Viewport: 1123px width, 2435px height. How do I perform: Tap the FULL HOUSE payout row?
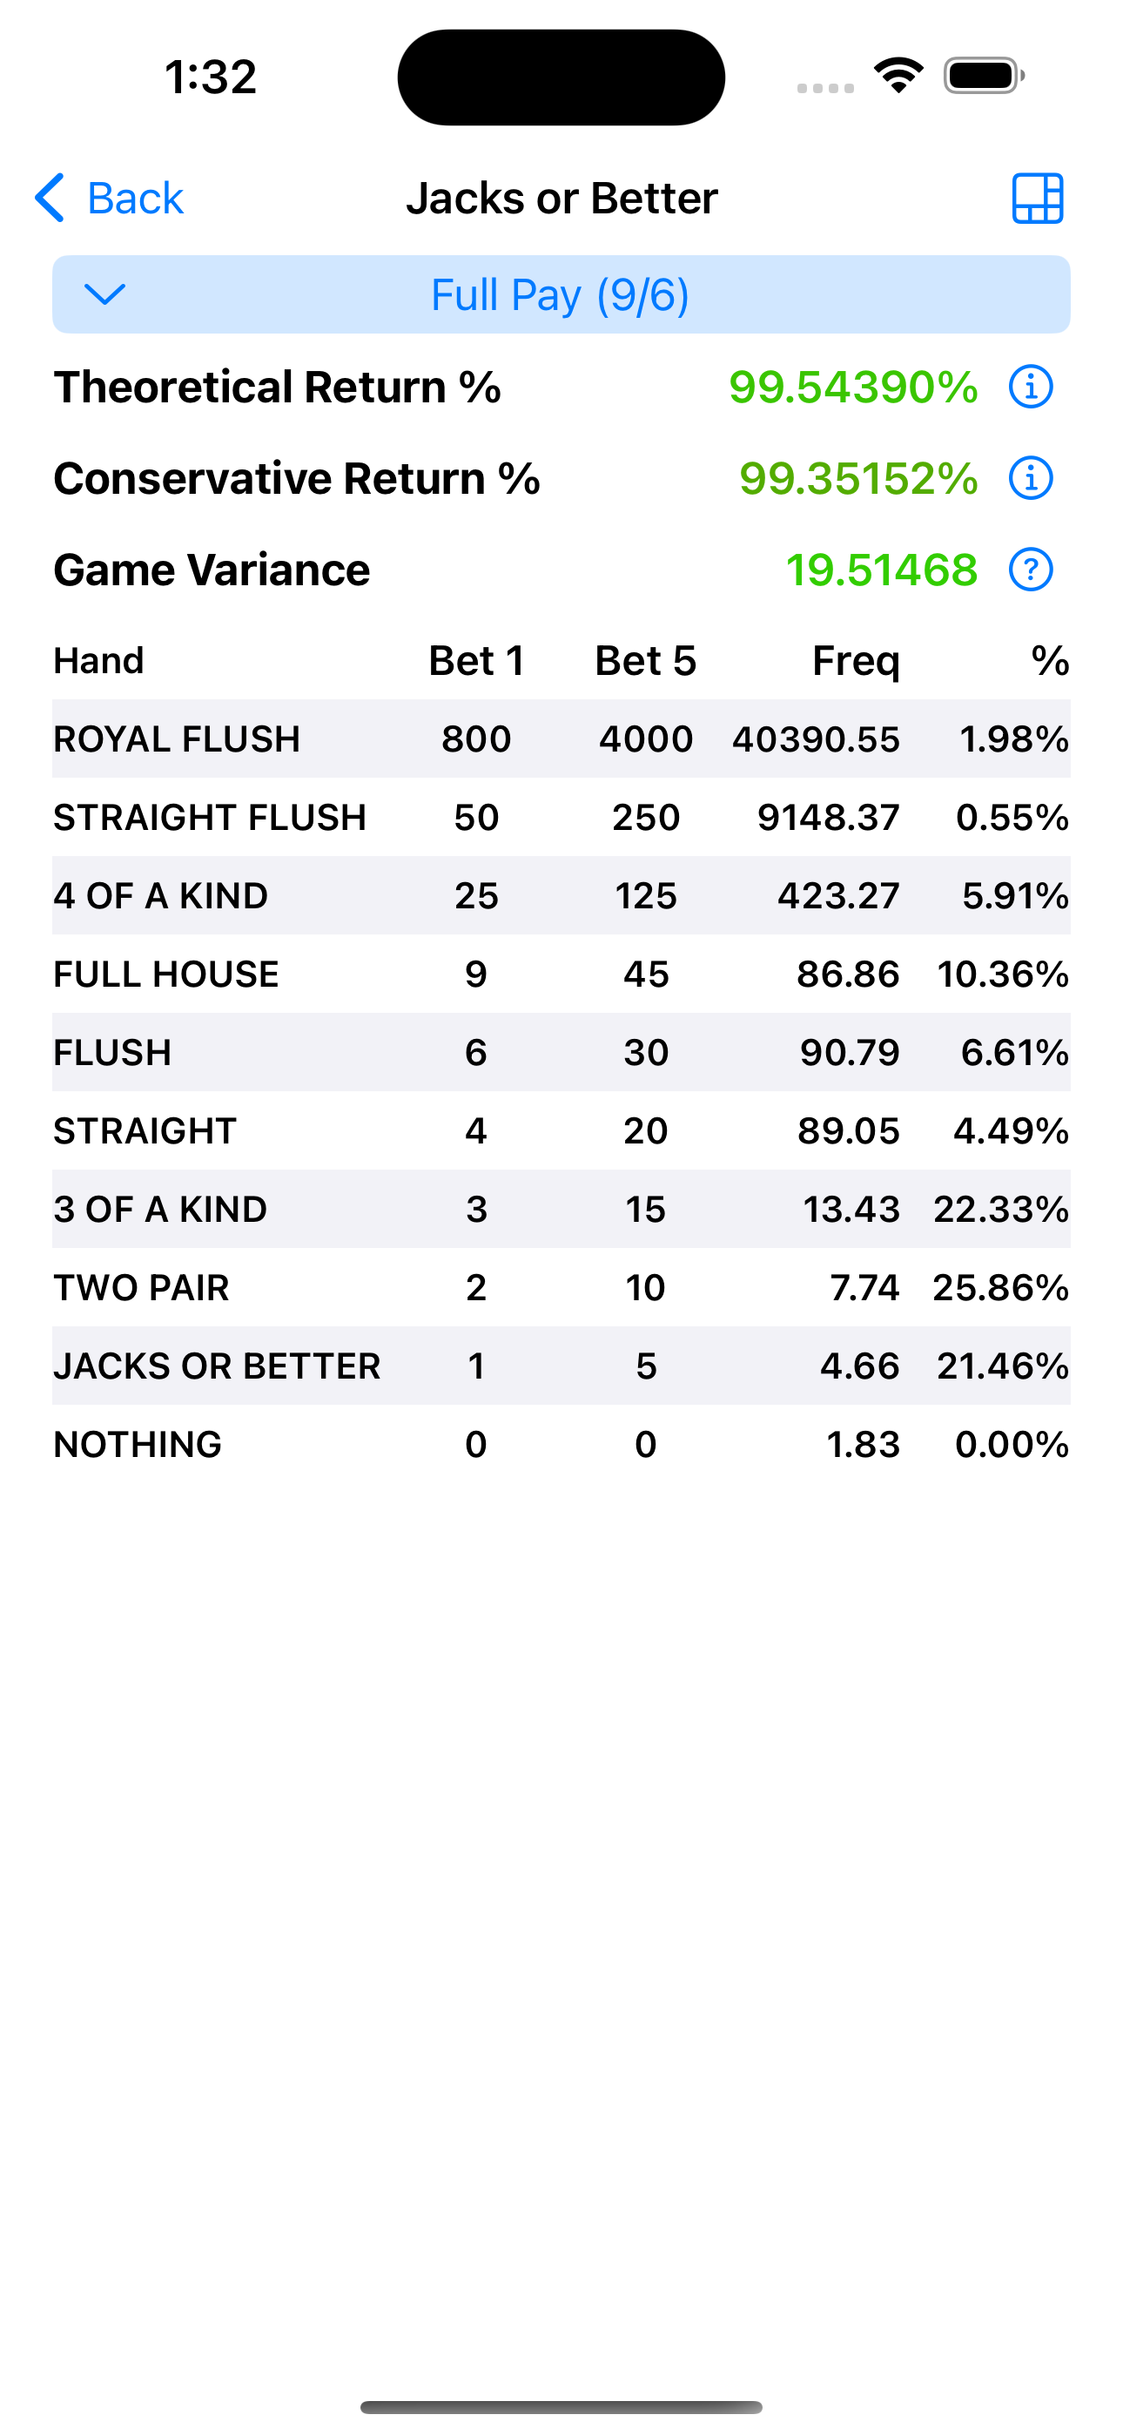[x=561, y=975]
